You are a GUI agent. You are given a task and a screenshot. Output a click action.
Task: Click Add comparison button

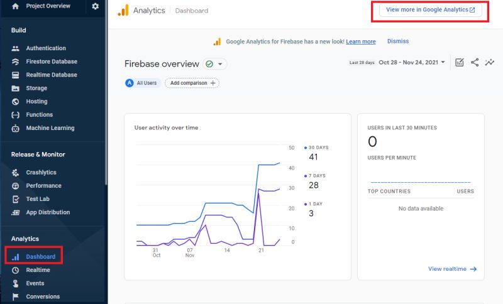click(192, 83)
